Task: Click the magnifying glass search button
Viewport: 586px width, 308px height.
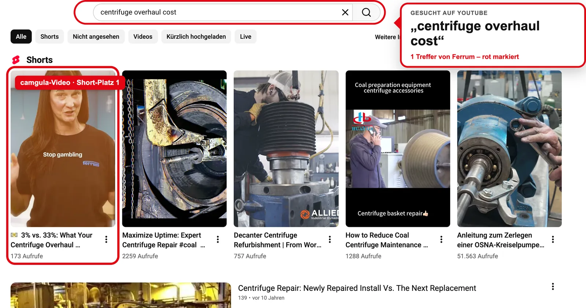Action: point(366,12)
